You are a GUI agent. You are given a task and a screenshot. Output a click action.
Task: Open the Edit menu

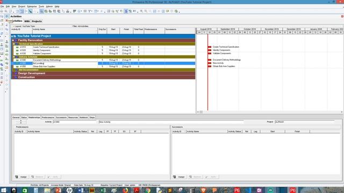(8, 6)
